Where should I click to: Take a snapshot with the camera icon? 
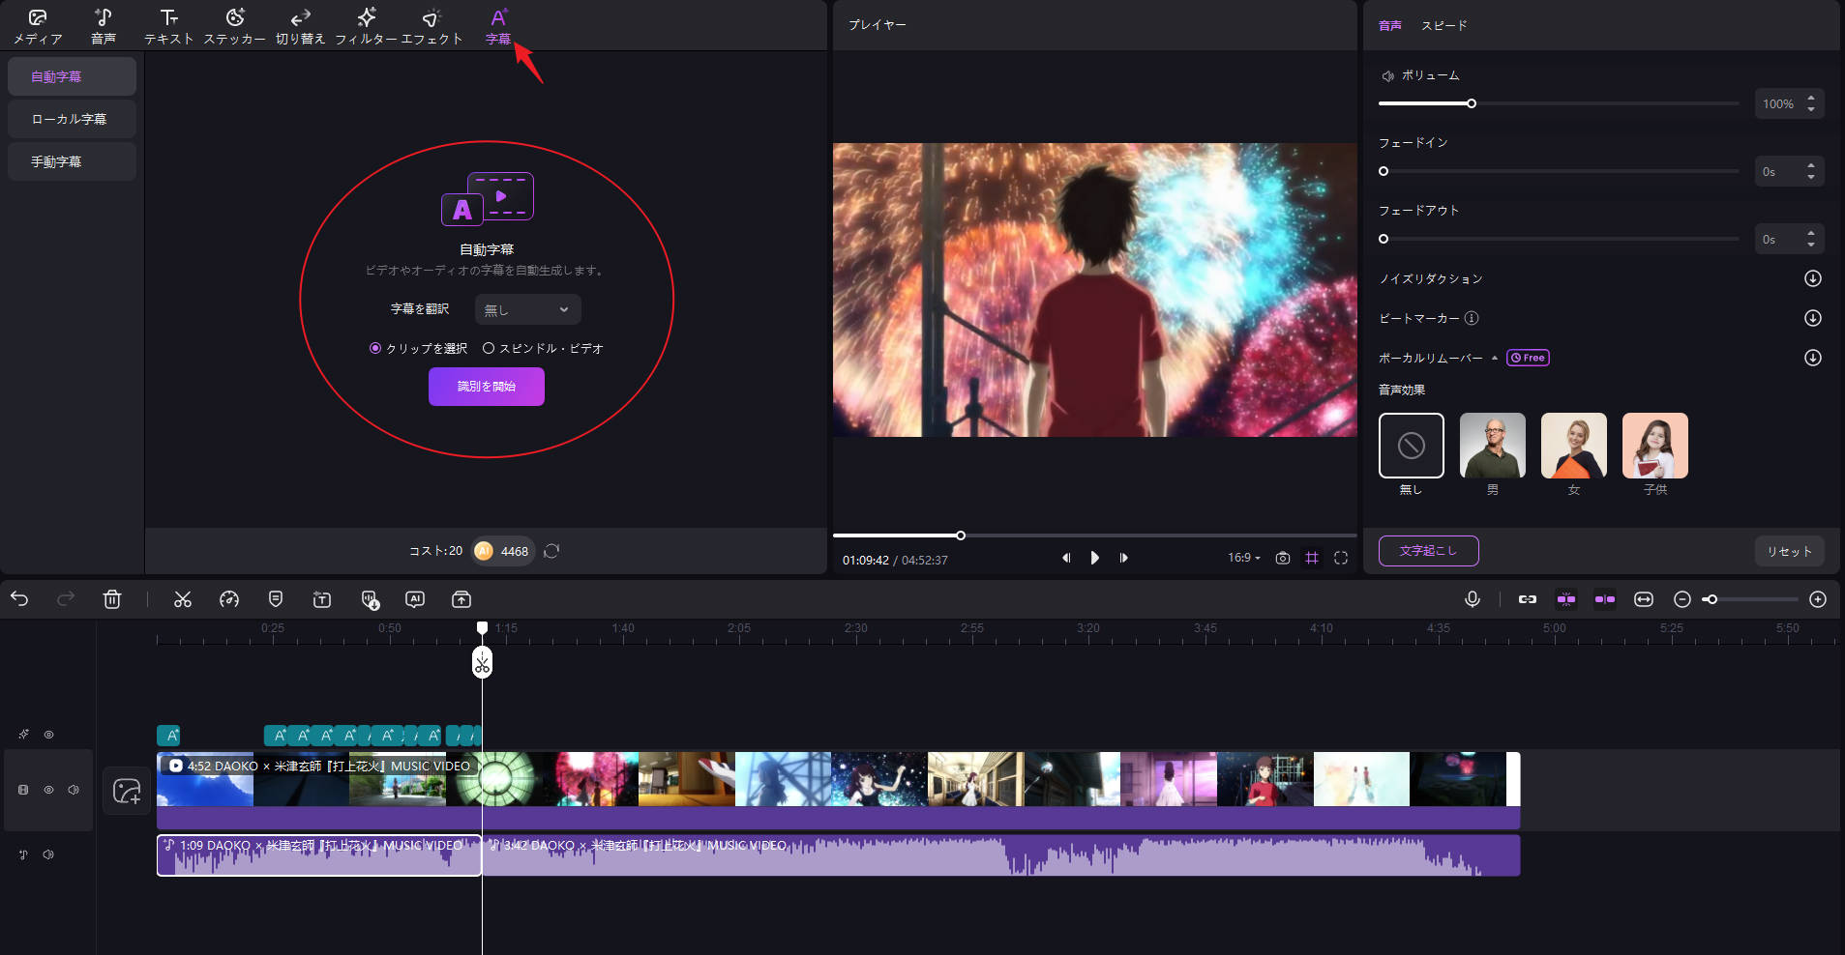coord(1283,558)
